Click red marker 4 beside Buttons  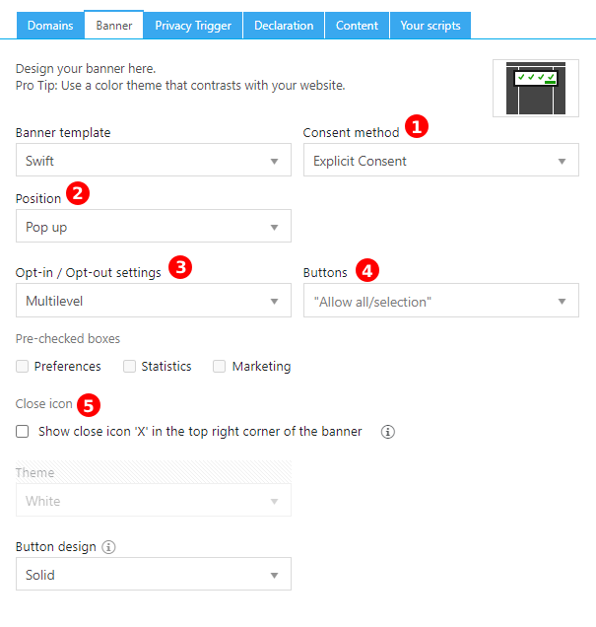tap(365, 268)
